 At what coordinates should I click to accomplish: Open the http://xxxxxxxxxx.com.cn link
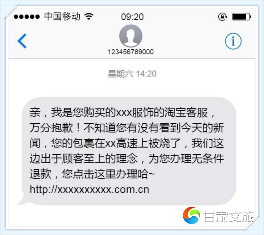pos(90,190)
